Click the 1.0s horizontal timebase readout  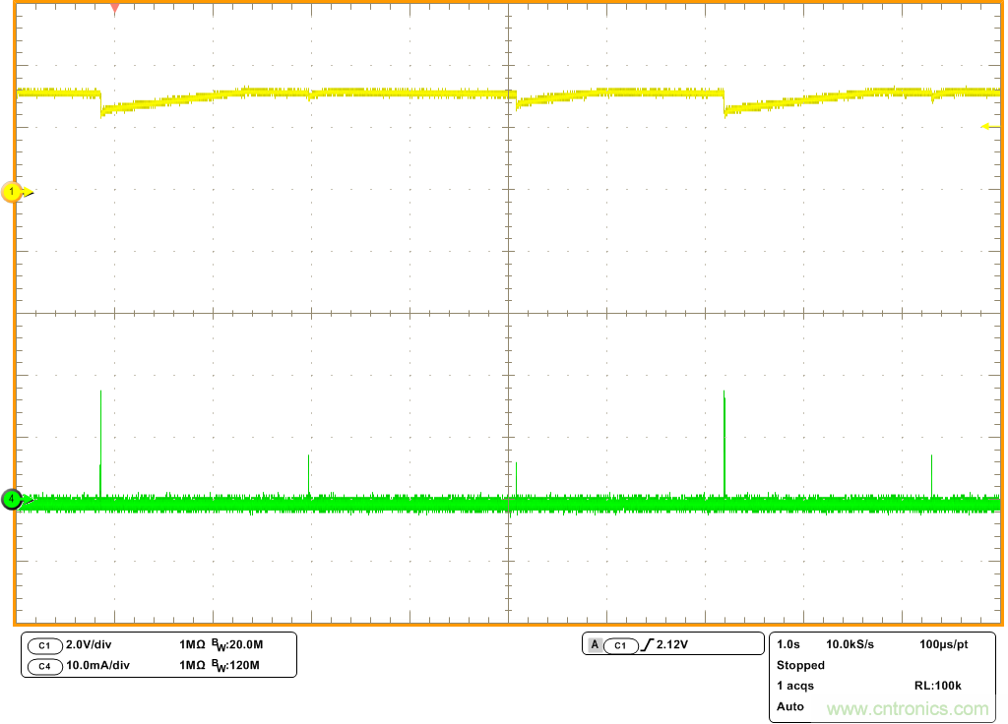pyautogui.click(x=787, y=644)
